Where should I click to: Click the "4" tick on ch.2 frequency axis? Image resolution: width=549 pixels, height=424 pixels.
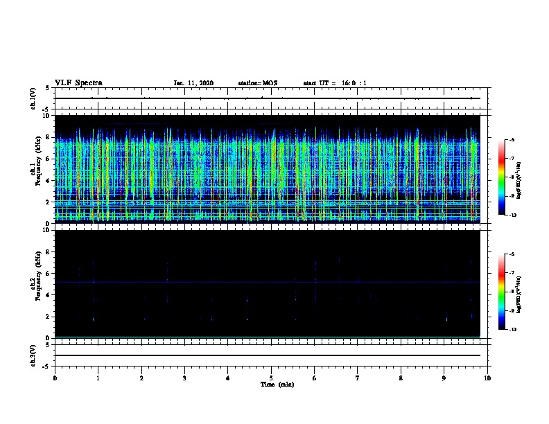coord(49,295)
